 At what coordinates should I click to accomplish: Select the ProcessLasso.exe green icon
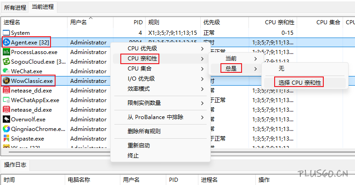[x=6, y=52]
